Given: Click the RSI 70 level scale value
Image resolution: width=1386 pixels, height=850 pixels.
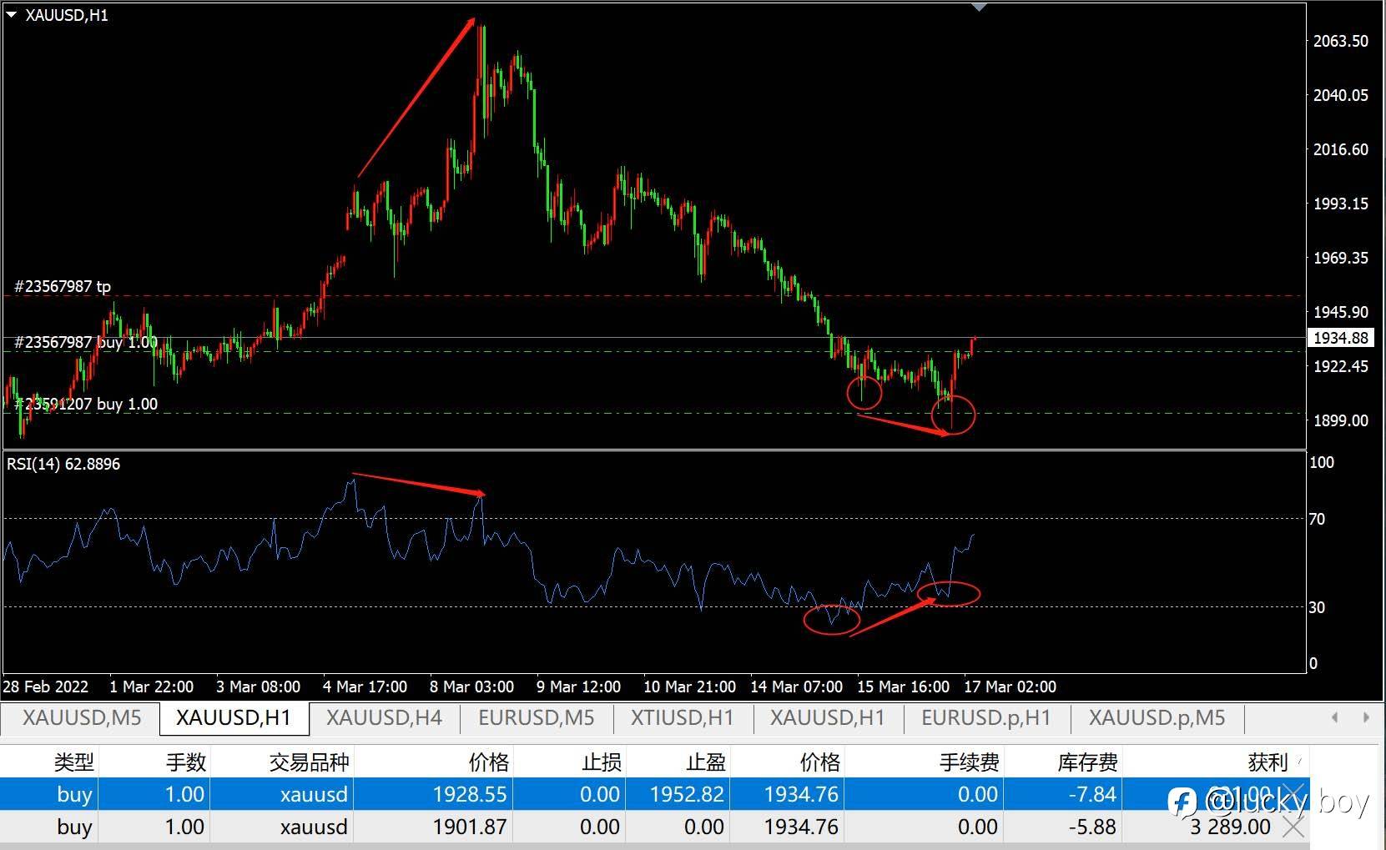Looking at the screenshot, I should 1317,519.
